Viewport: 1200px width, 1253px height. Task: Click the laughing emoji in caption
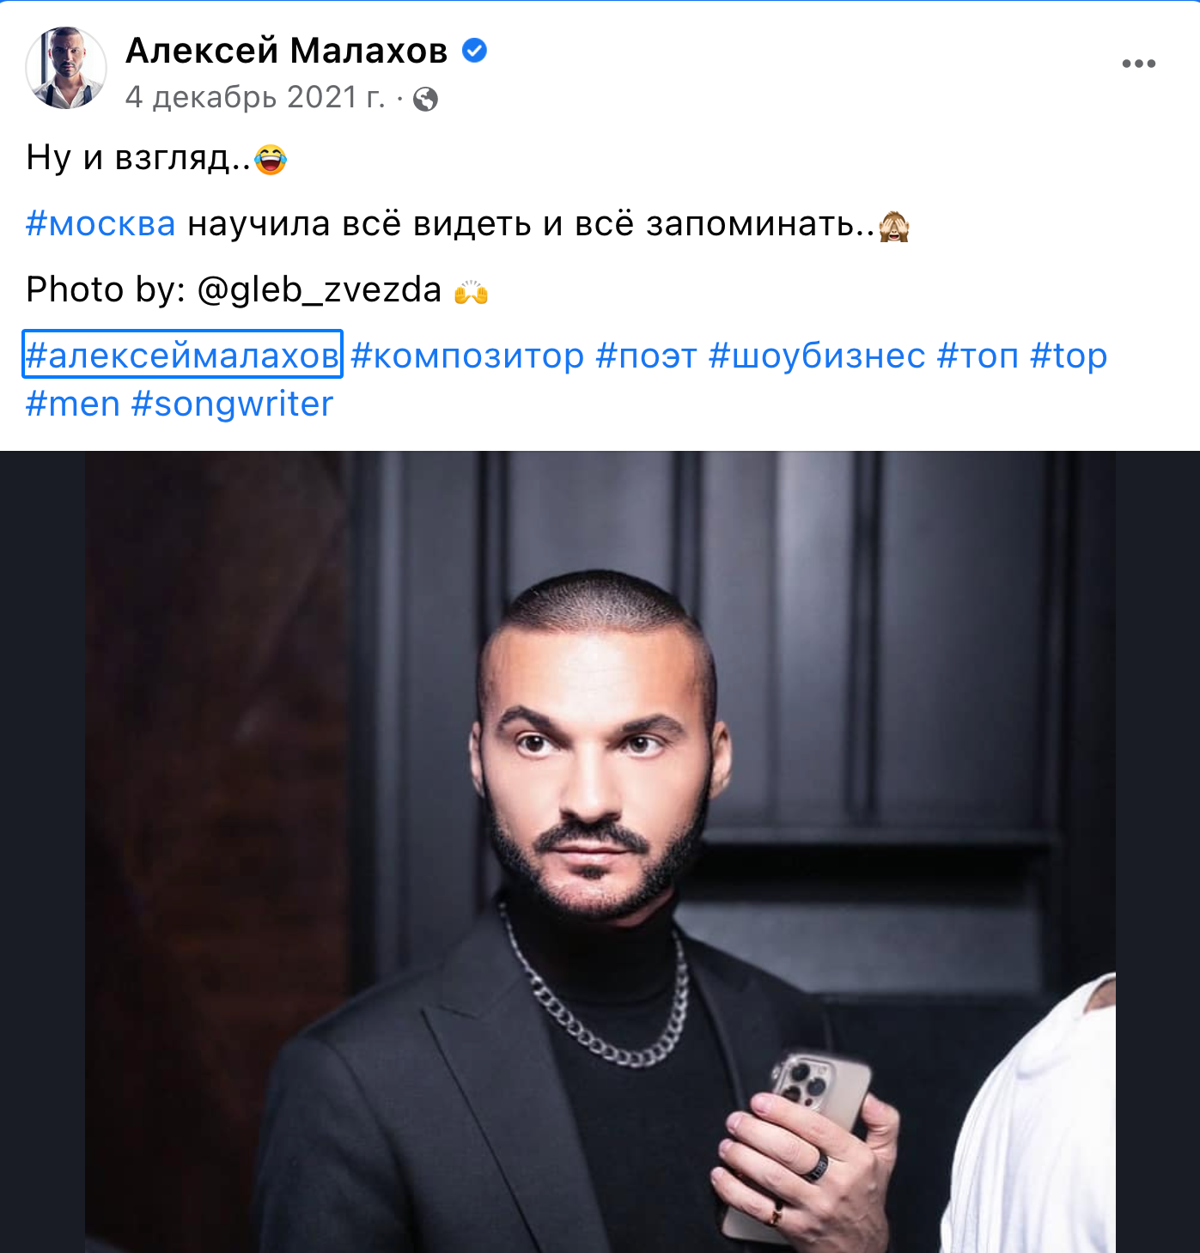pyautogui.click(x=271, y=159)
